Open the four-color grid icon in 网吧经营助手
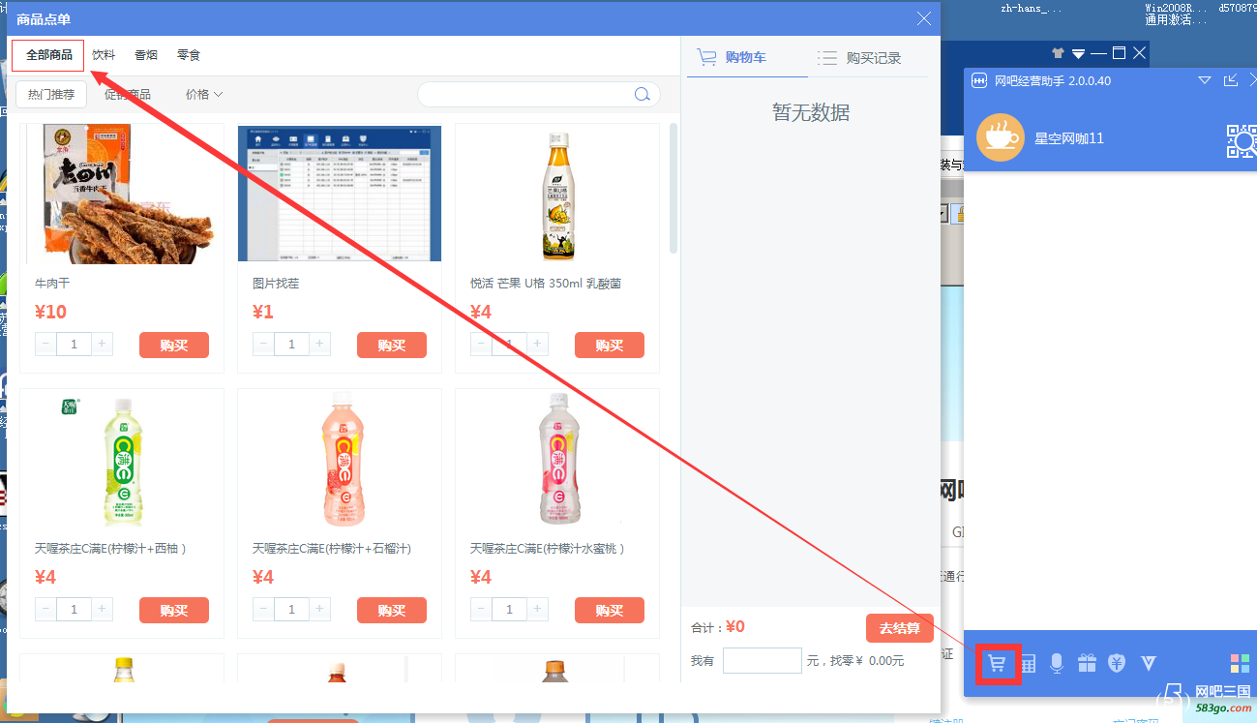 coord(1240,663)
